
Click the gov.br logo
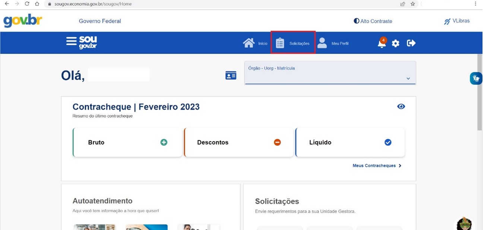pyautogui.click(x=23, y=21)
